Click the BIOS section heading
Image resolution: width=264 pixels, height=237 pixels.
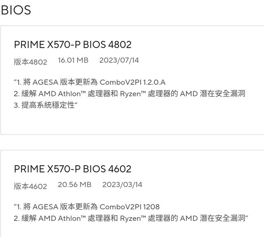(16, 10)
